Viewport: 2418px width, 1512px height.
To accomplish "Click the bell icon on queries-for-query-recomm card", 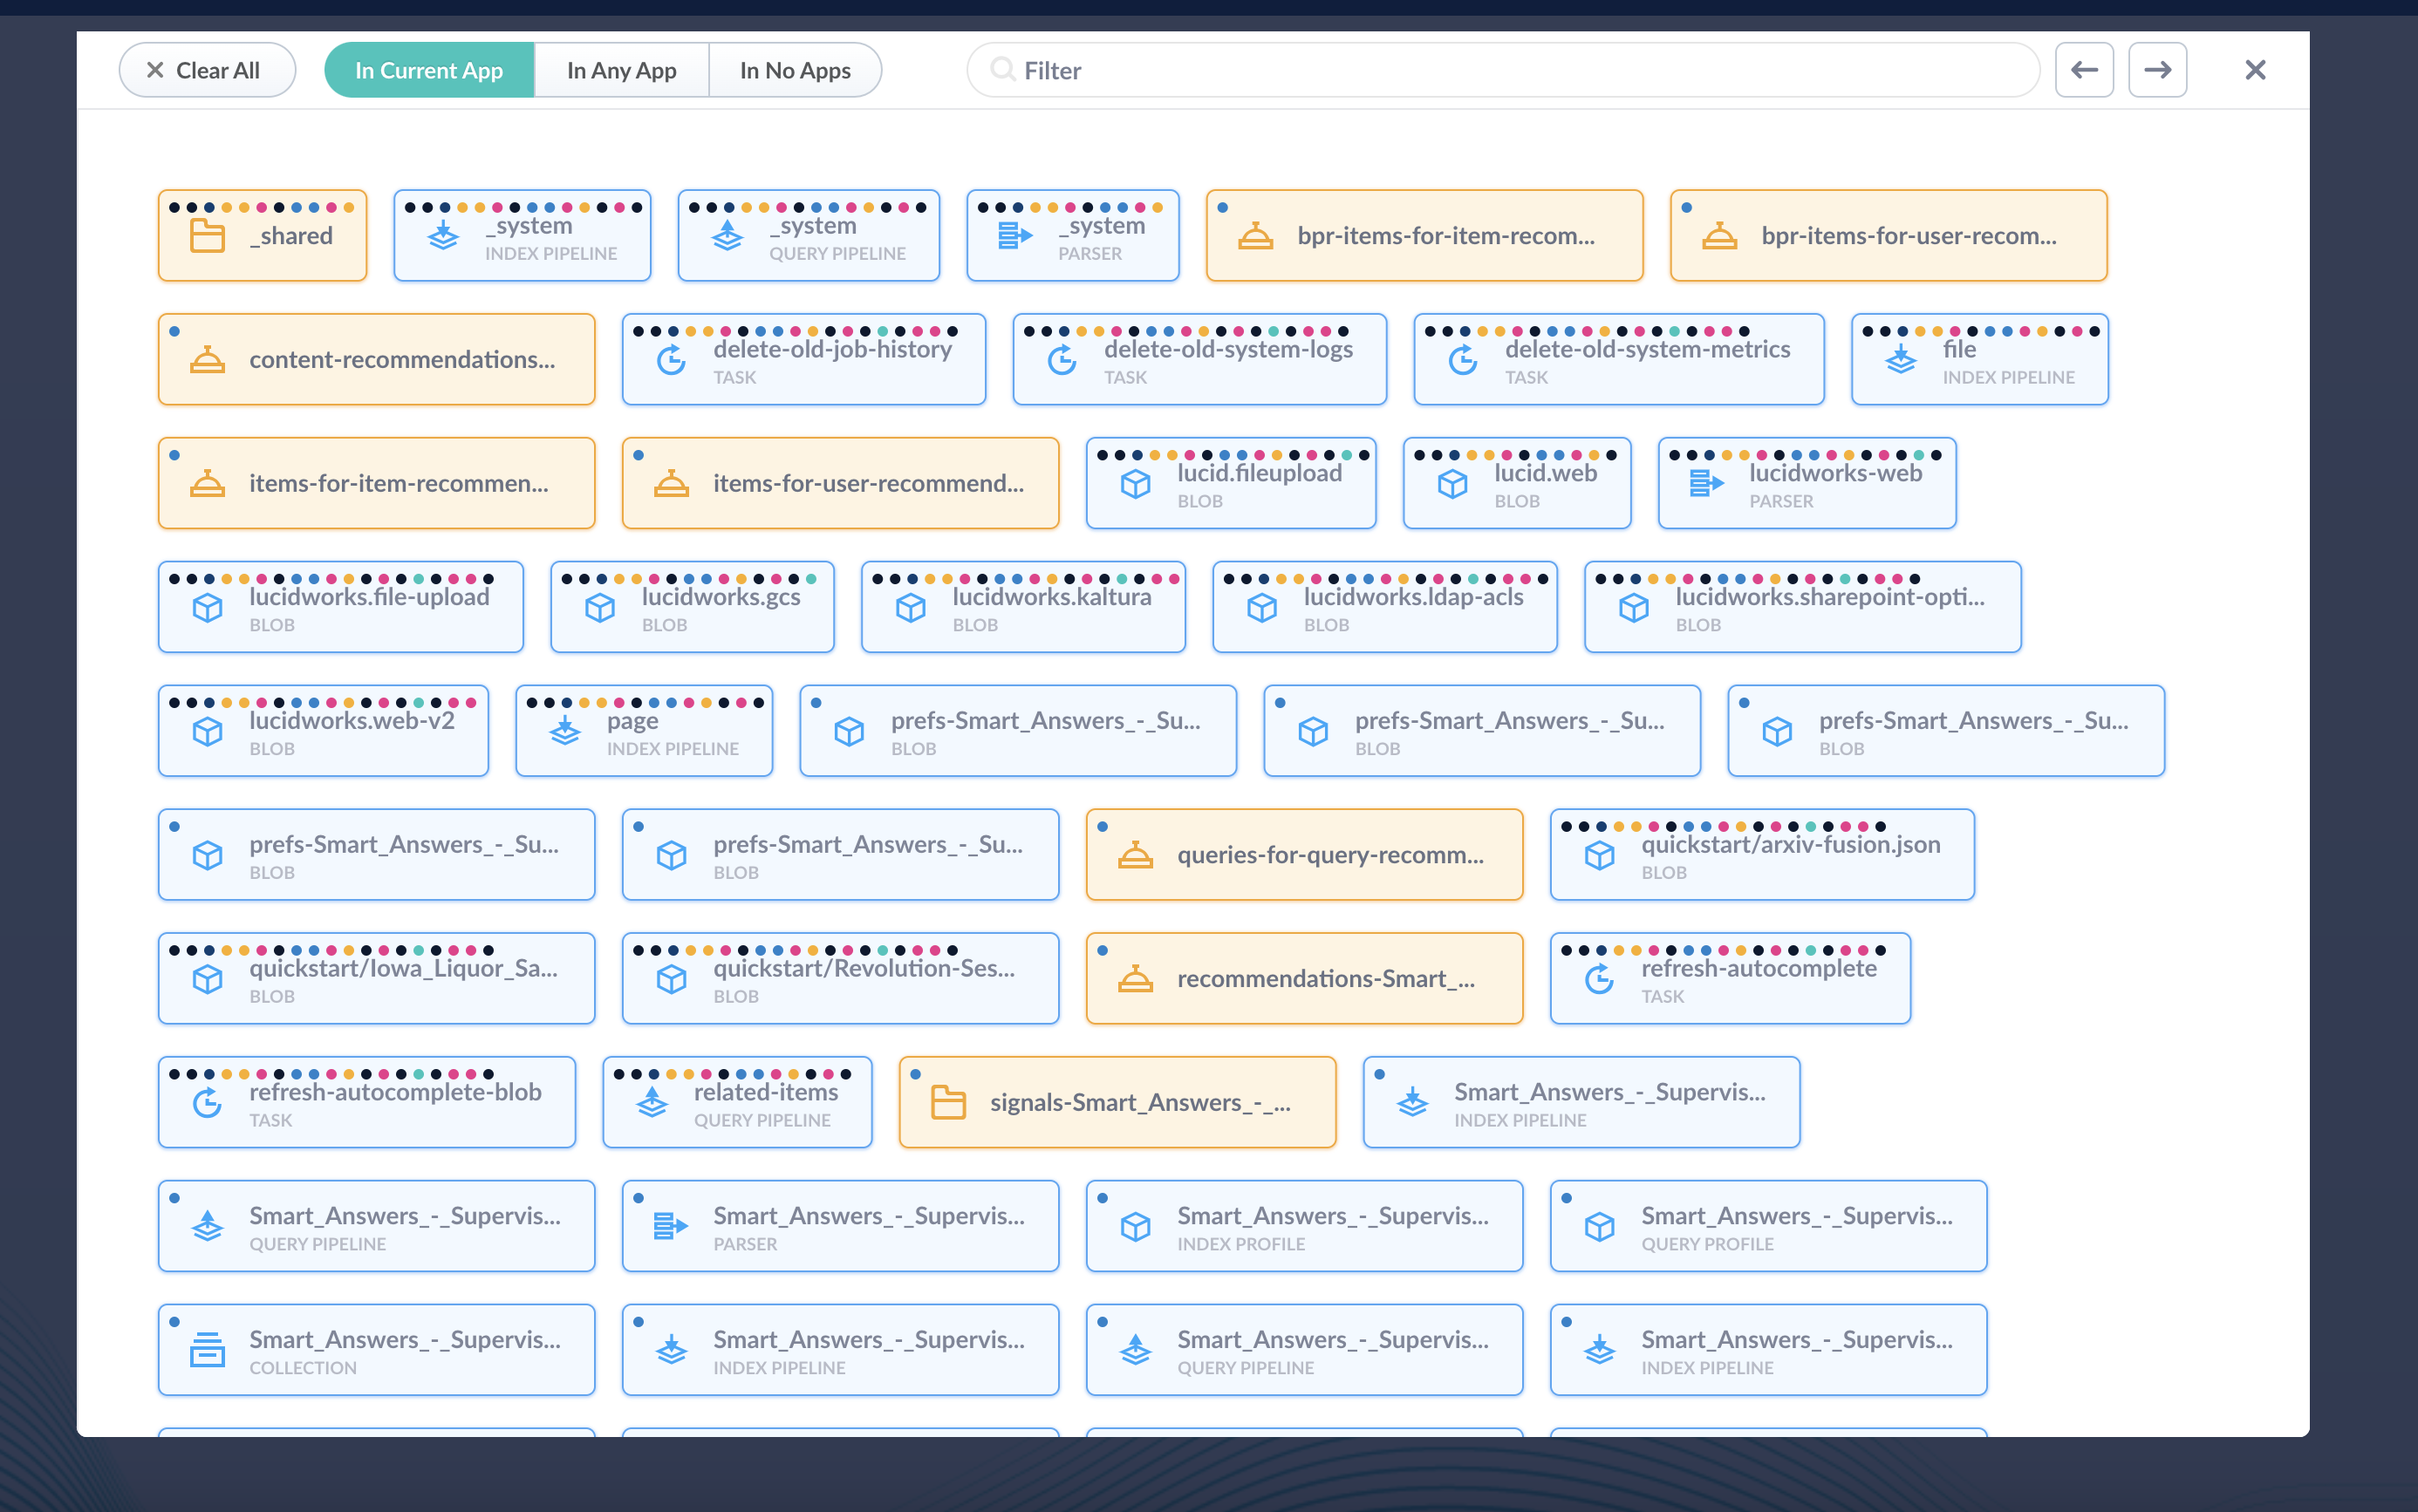I will [1135, 855].
